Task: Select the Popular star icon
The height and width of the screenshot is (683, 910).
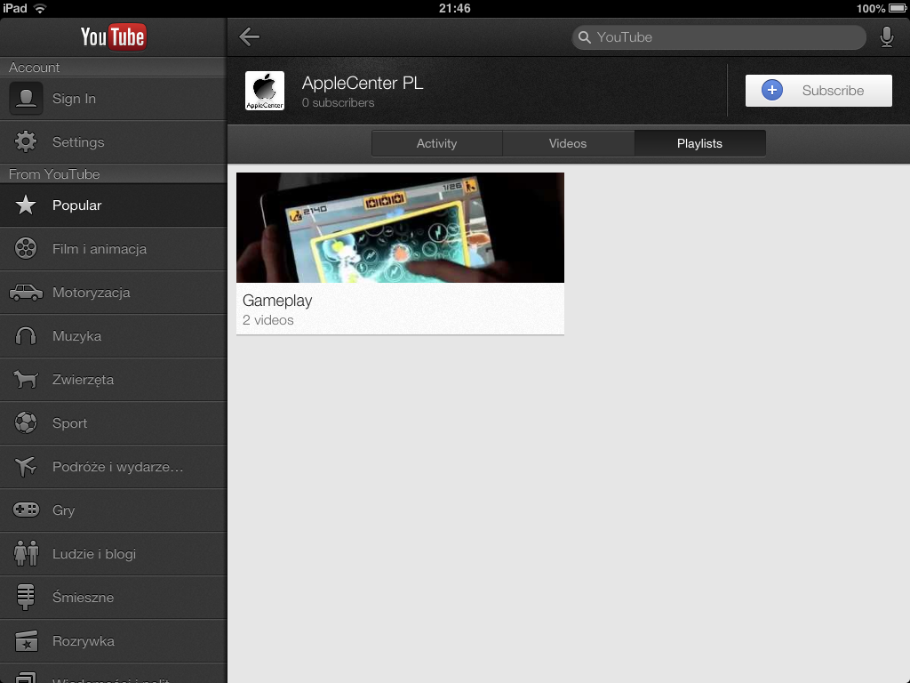Action: click(x=26, y=205)
